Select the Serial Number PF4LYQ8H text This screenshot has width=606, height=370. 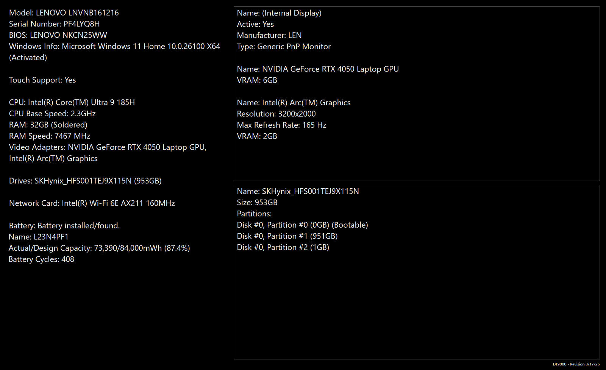click(55, 24)
